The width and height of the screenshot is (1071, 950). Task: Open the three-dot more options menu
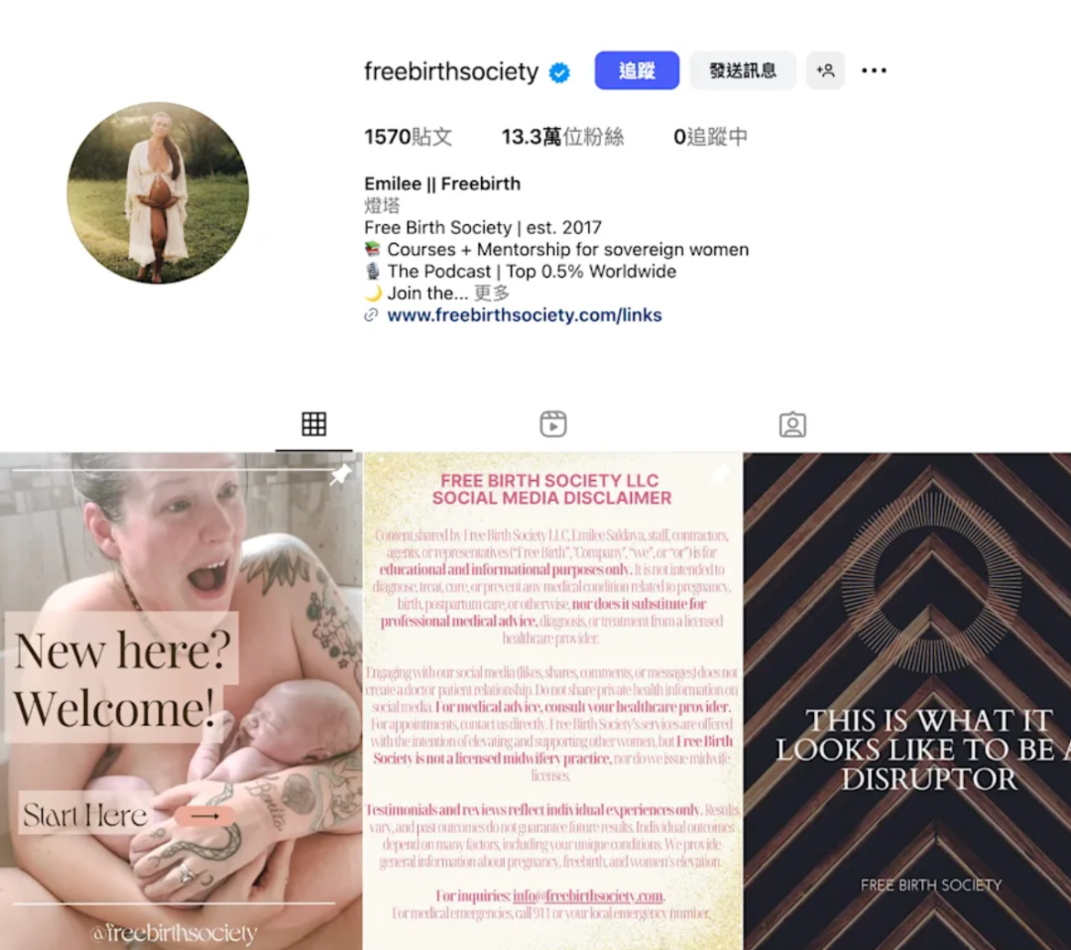click(x=874, y=70)
